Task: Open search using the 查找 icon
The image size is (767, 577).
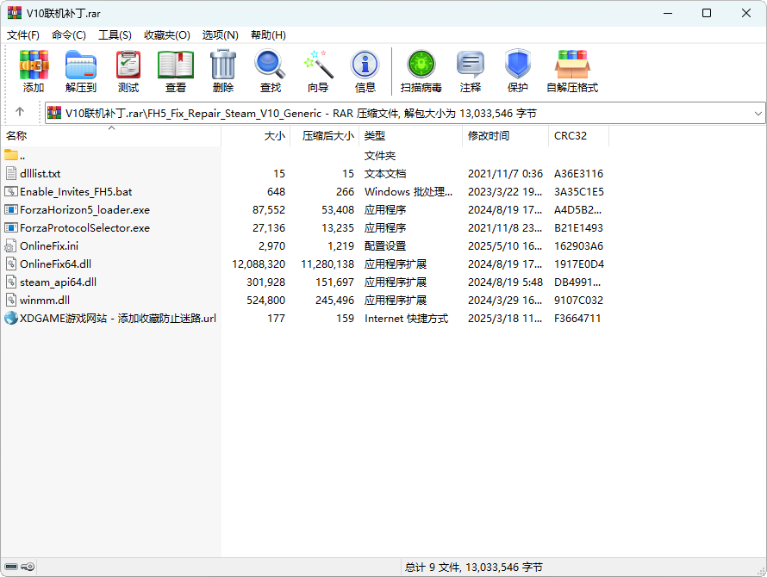Action: [x=270, y=71]
